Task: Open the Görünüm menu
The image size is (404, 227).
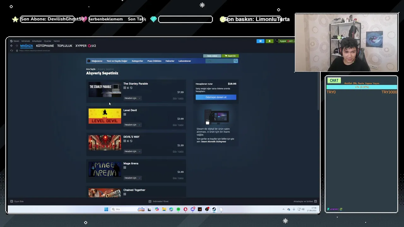Action: (x=26, y=41)
